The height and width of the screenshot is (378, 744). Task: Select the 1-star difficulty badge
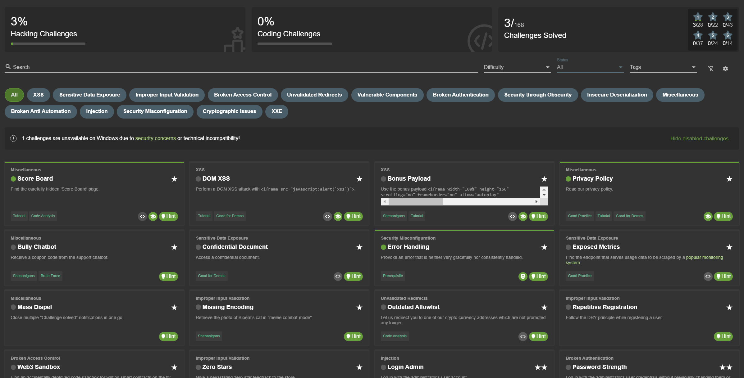click(697, 17)
